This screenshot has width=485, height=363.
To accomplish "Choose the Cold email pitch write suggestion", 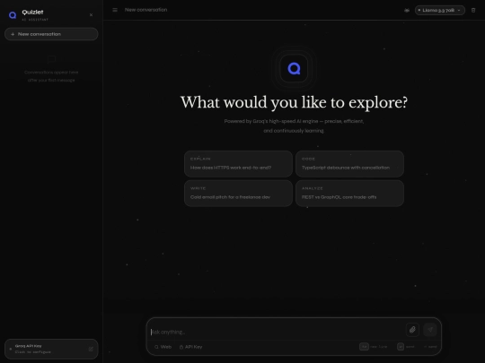I will pos(238,194).
